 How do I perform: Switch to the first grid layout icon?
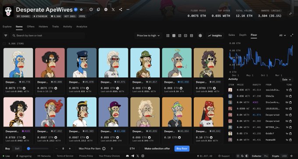pyautogui.click(x=168, y=36)
